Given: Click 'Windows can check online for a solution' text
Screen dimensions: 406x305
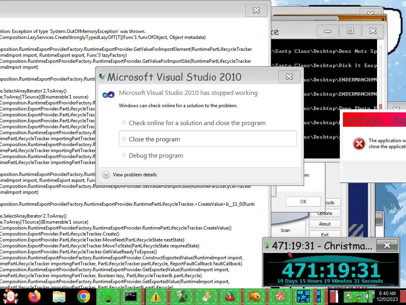Looking at the screenshot, I should pos(178,106).
